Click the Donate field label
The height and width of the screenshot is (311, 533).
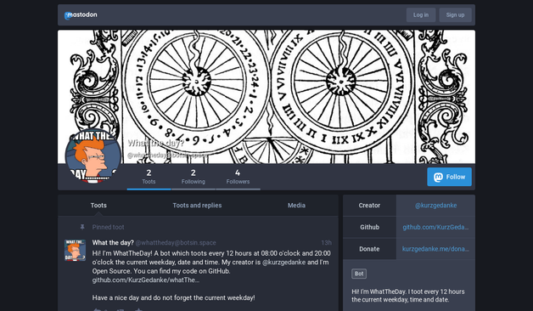click(369, 249)
